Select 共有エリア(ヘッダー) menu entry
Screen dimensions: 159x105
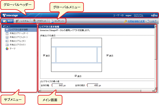pyautogui.click(x=19, y=33)
